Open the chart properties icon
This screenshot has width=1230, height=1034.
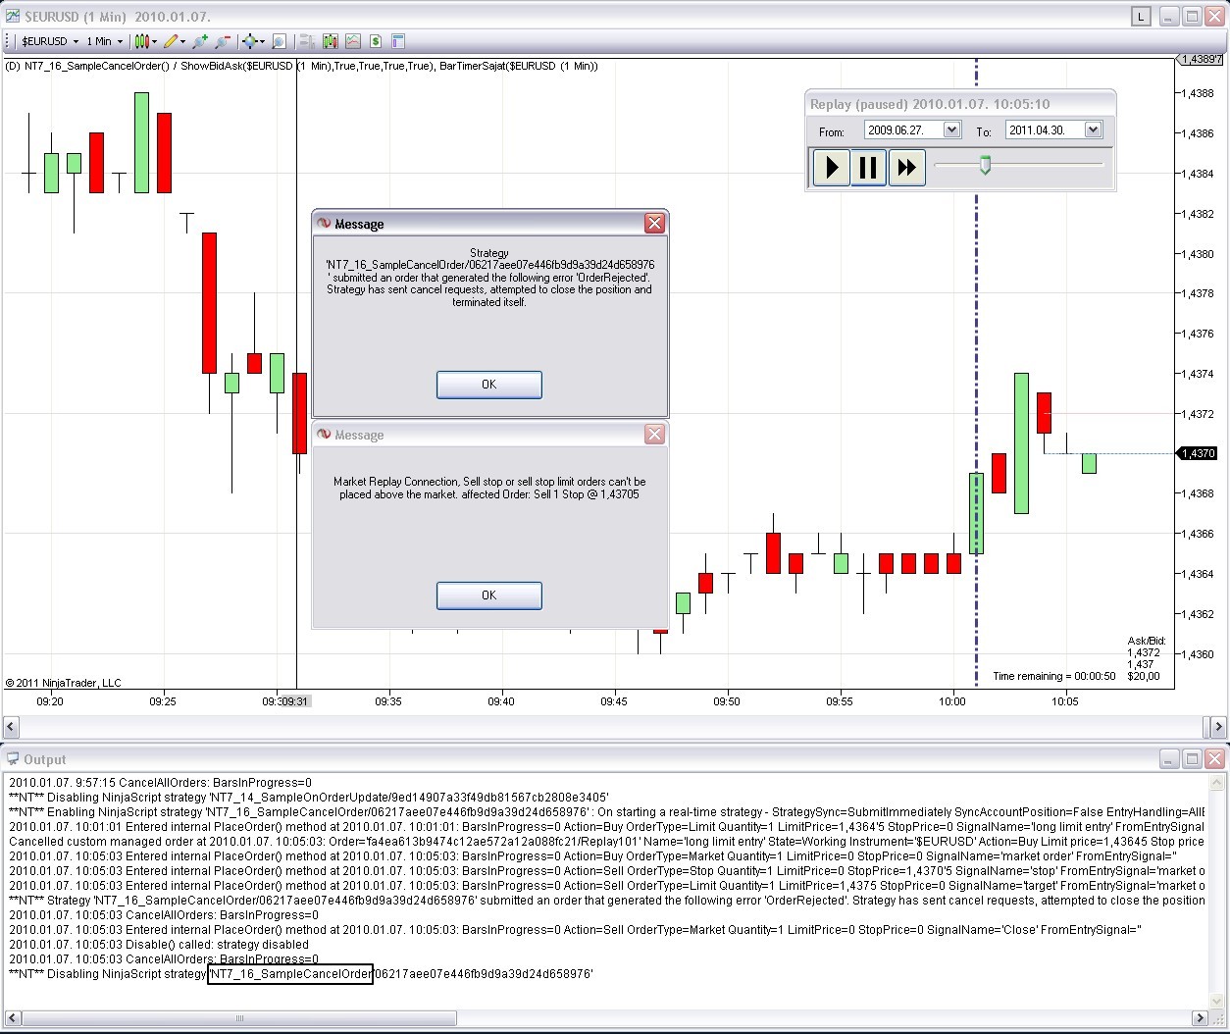(x=397, y=41)
